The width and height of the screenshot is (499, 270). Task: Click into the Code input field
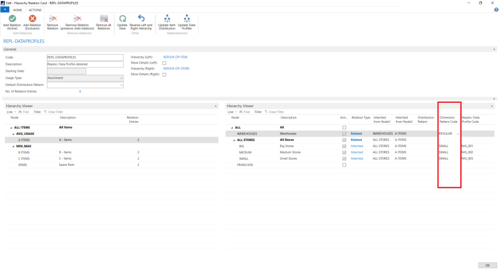point(85,57)
